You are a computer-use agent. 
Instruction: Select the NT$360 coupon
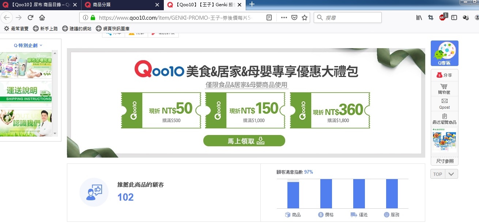pos(330,111)
